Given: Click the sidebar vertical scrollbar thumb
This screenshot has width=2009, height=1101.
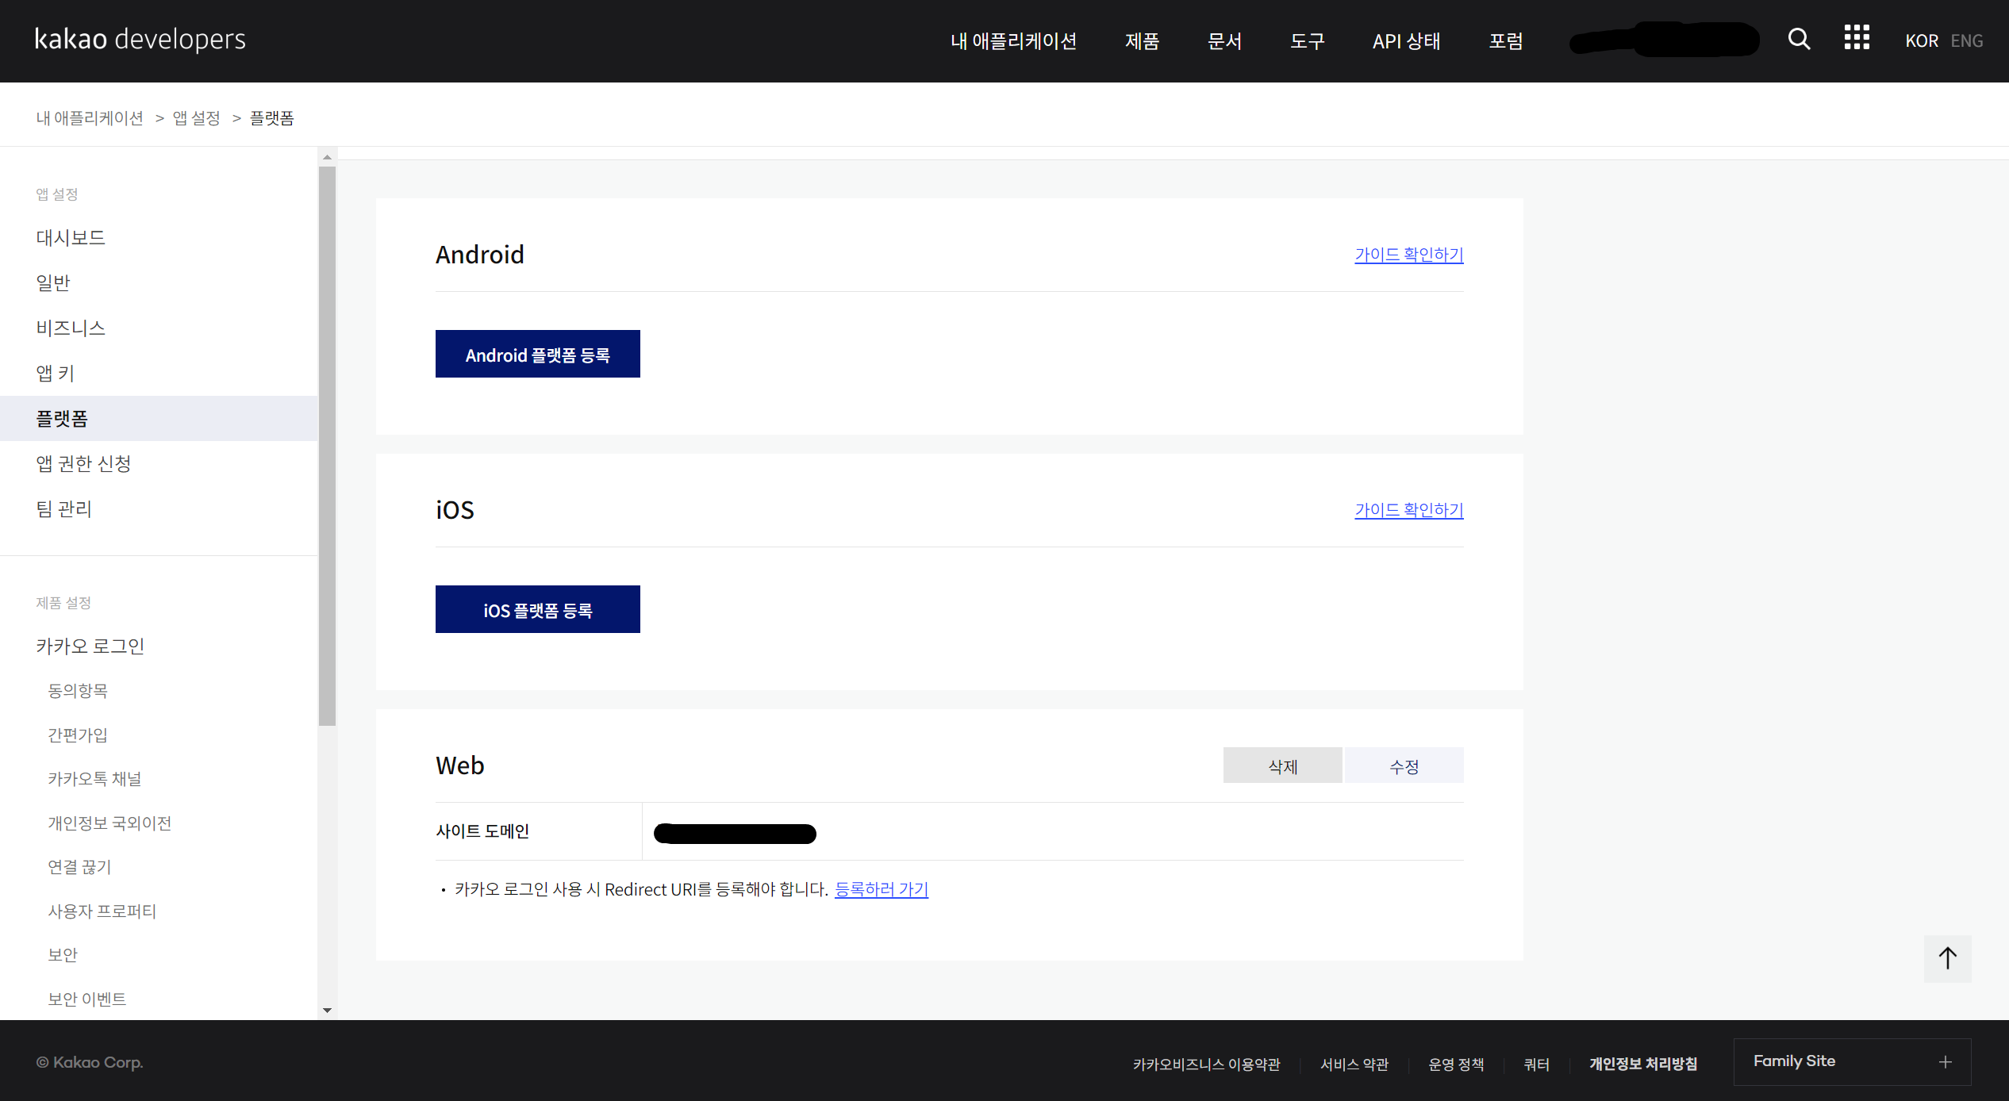Looking at the screenshot, I should [327, 444].
